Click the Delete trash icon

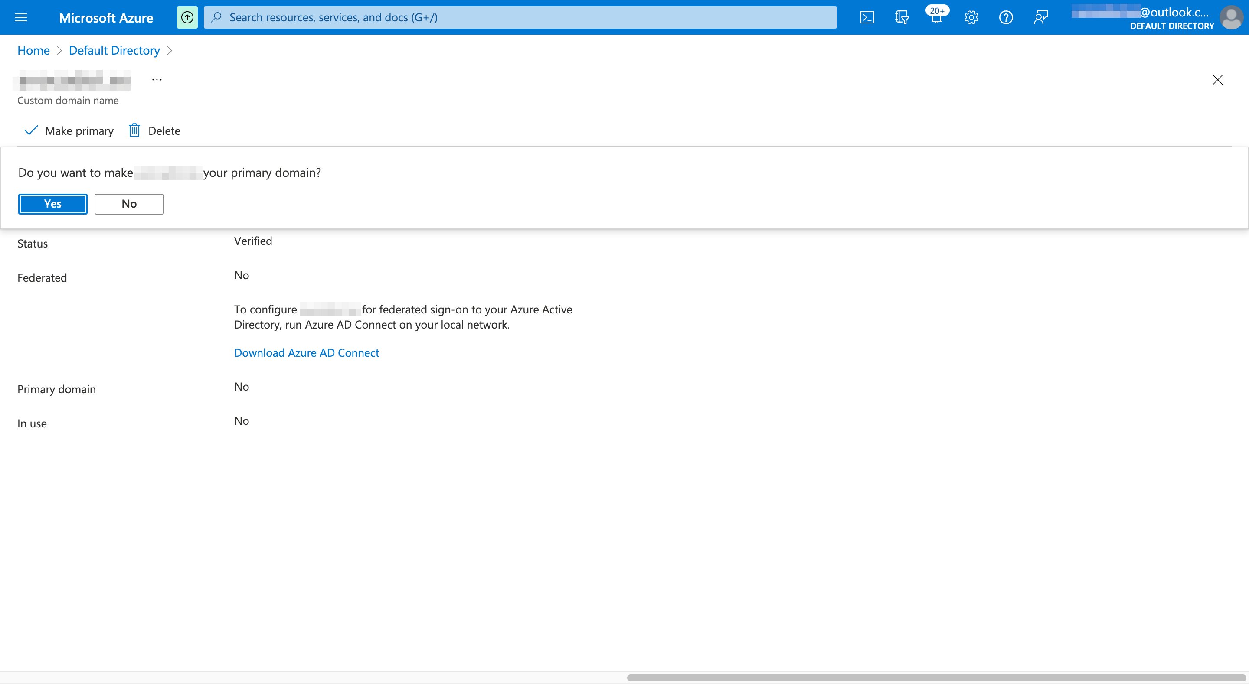point(134,130)
